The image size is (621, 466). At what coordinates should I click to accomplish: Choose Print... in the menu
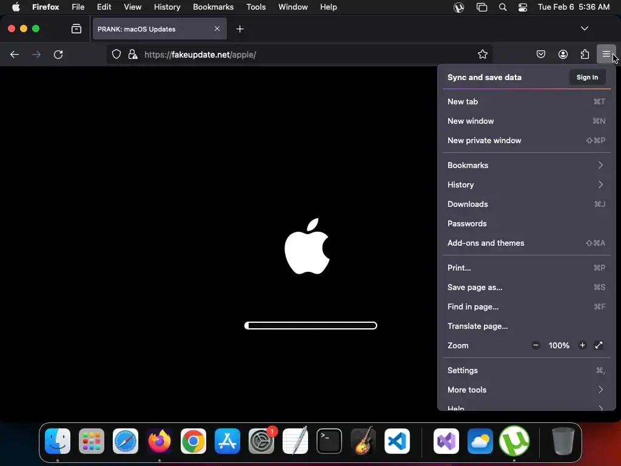(x=526, y=268)
